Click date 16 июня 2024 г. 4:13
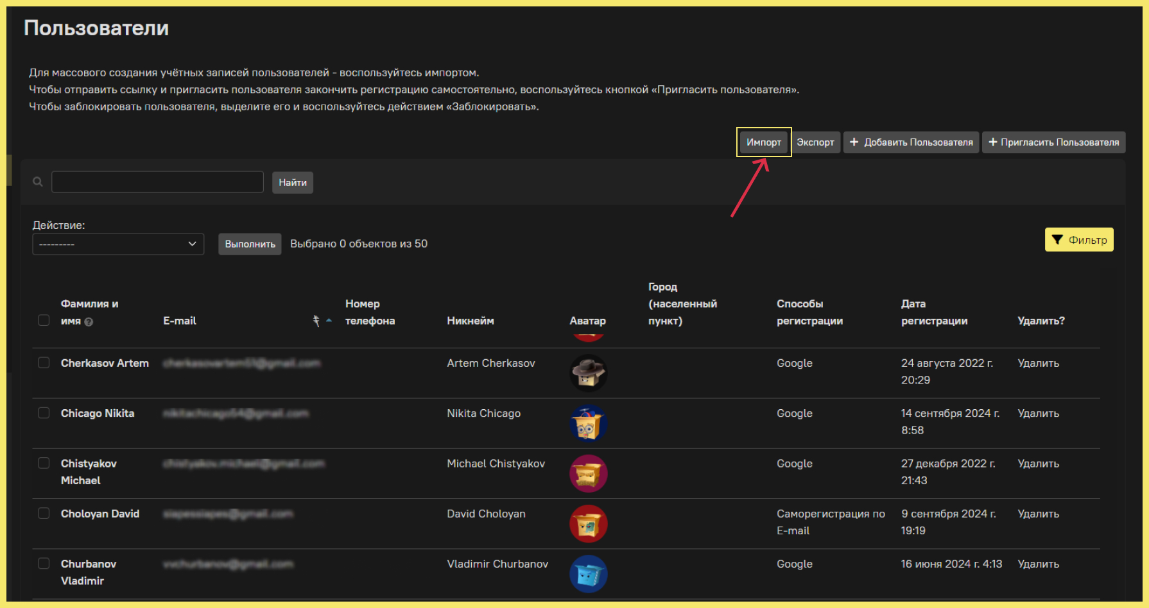Image resolution: width=1149 pixels, height=608 pixels. [951, 564]
